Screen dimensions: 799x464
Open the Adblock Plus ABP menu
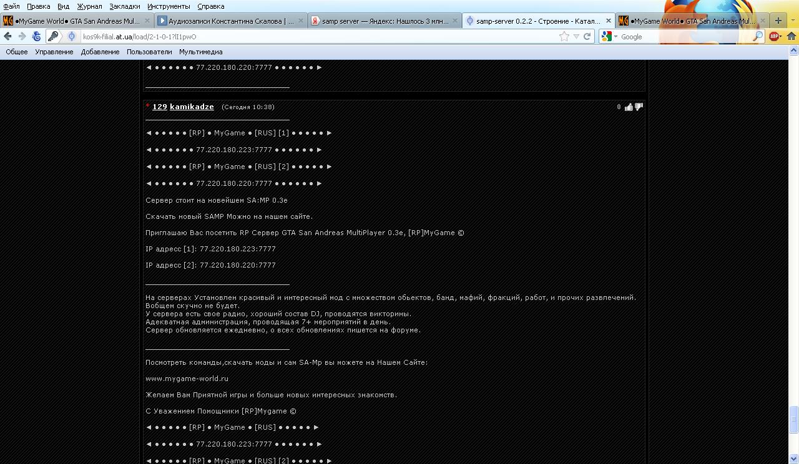point(776,37)
